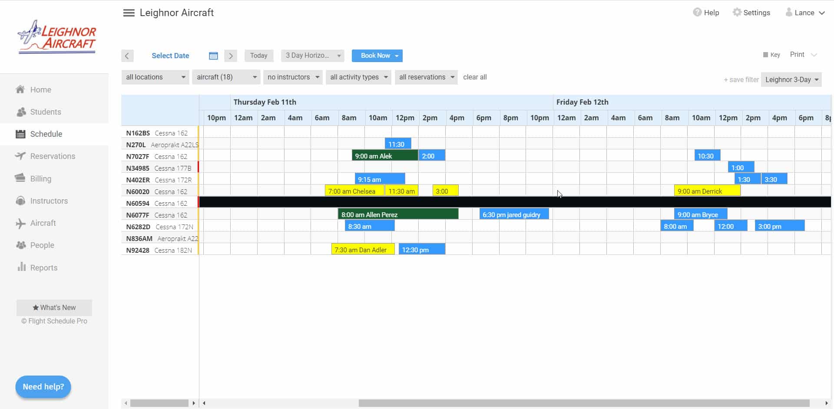This screenshot has width=834, height=409.
Task: Click + save filter
Action: point(741,80)
